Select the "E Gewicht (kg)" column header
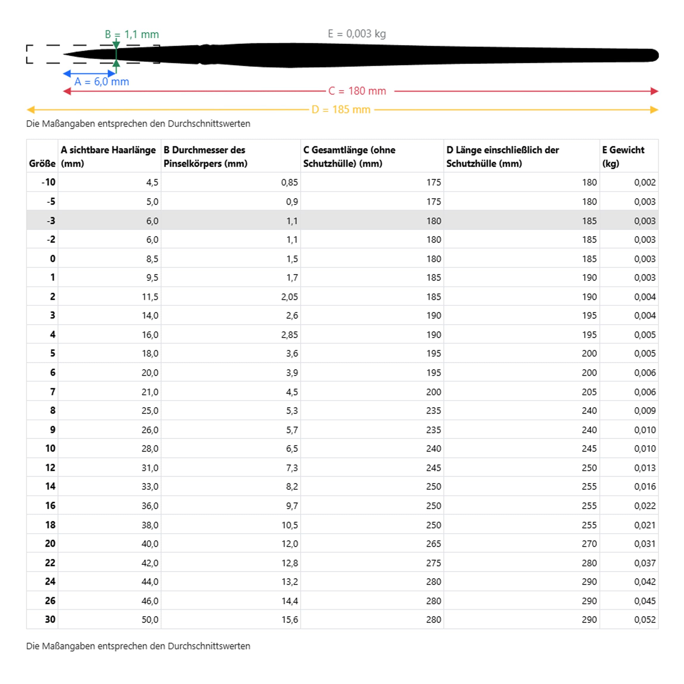The height and width of the screenshot is (684, 684). (x=623, y=156)
